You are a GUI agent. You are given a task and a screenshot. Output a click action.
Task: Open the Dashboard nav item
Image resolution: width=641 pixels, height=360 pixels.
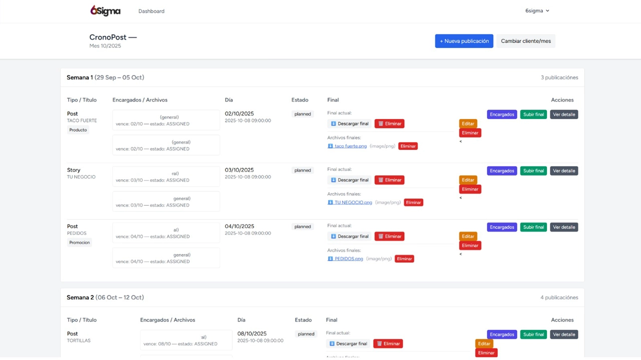151,11
